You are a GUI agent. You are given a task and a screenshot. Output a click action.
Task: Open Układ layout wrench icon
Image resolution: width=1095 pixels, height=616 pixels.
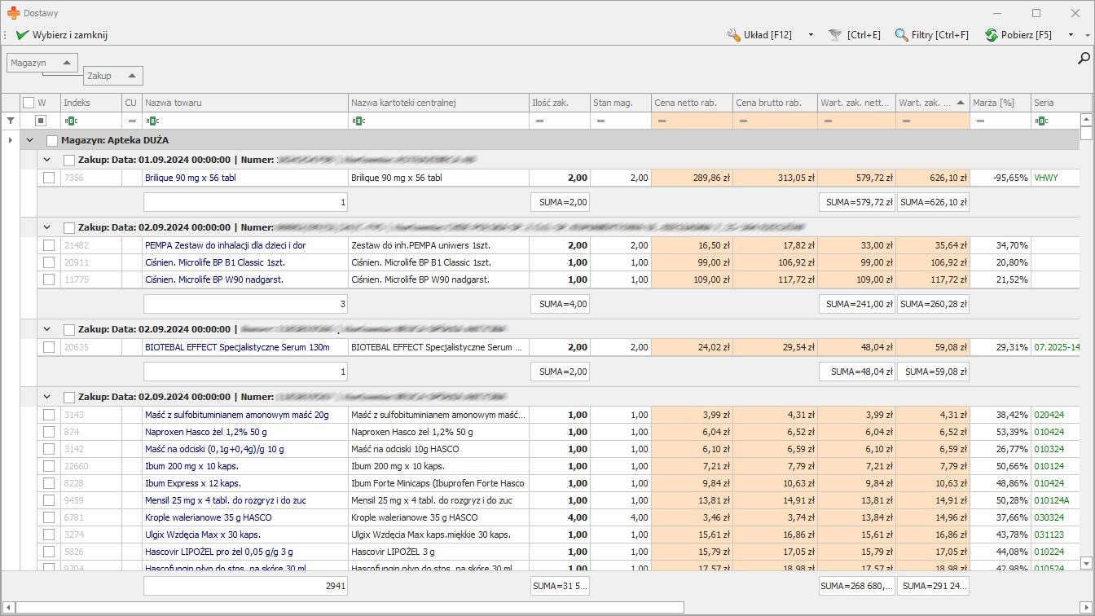[x=733, y=35]
